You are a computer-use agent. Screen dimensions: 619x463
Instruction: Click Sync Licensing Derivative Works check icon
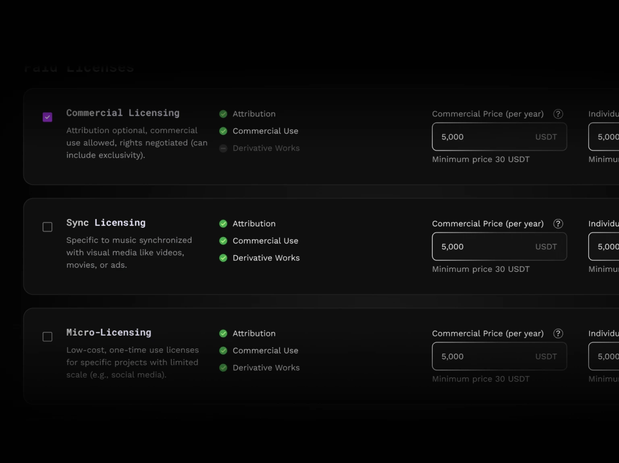223,258
